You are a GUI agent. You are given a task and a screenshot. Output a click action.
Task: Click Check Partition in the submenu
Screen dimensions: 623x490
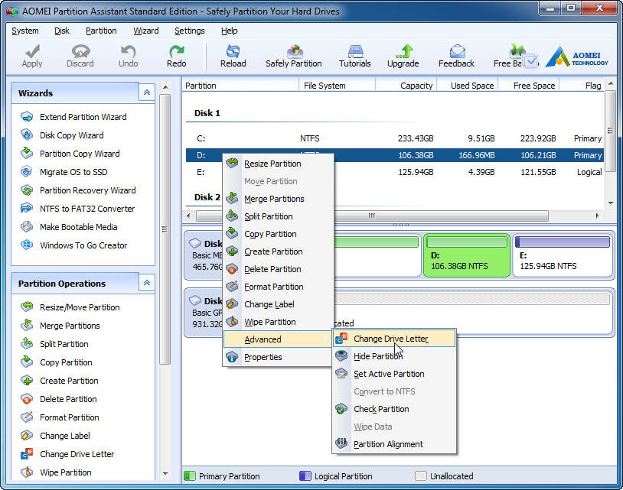[380, 409]
